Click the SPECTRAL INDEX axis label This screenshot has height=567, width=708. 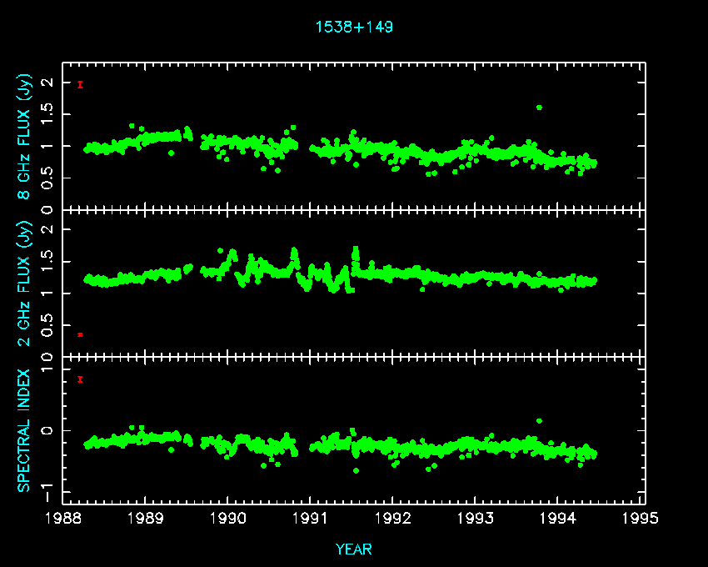click(25, 429)
